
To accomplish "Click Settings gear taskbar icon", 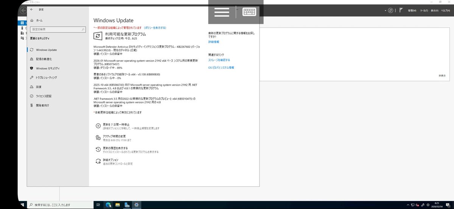I will (137, 205).
